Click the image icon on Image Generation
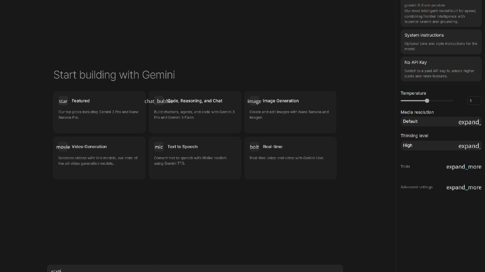 click(254, 101)
